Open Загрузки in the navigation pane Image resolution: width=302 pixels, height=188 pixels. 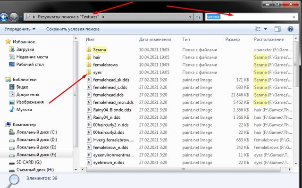click(x=25, y=49)
